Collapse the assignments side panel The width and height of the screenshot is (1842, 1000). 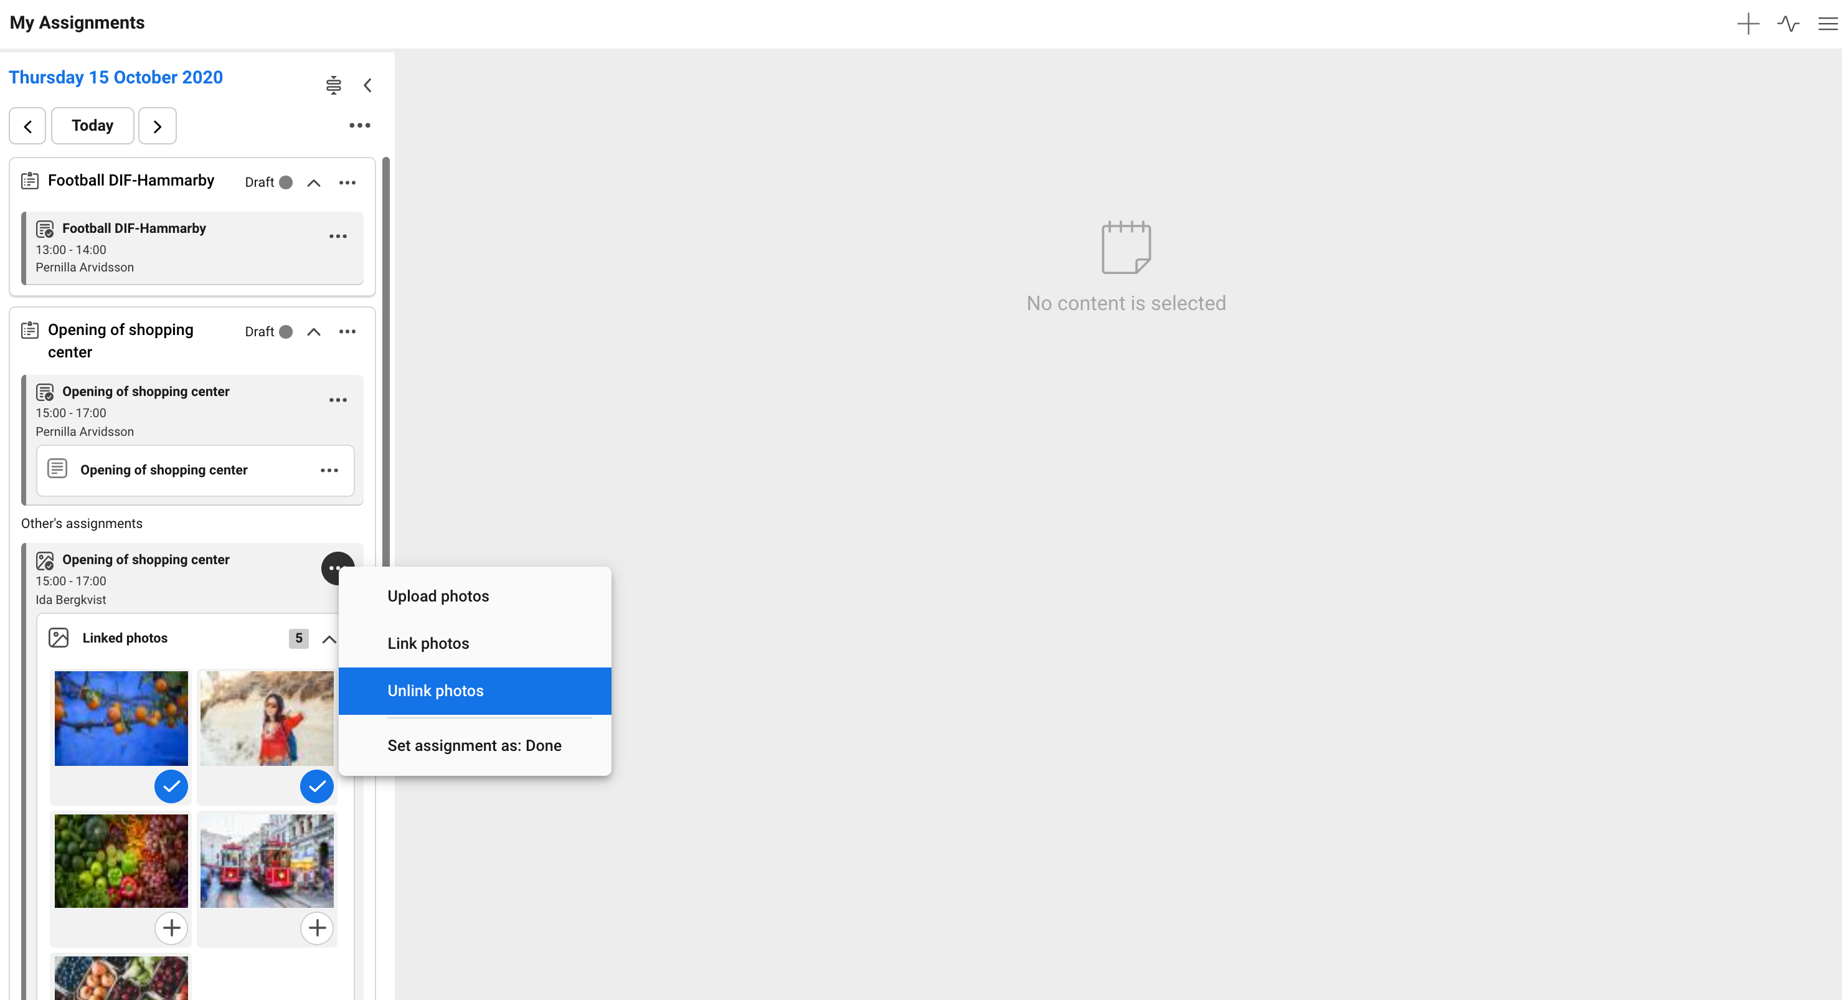coord(367,85)
